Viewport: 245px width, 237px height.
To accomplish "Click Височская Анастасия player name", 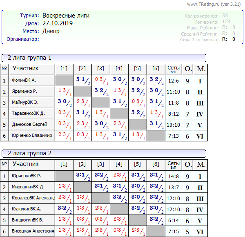I will click(33, 231).
